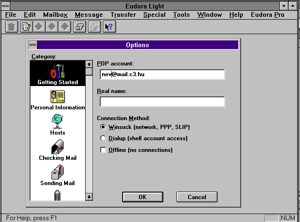Open the Window menu
300x222 pixels.
click(210, 14)
